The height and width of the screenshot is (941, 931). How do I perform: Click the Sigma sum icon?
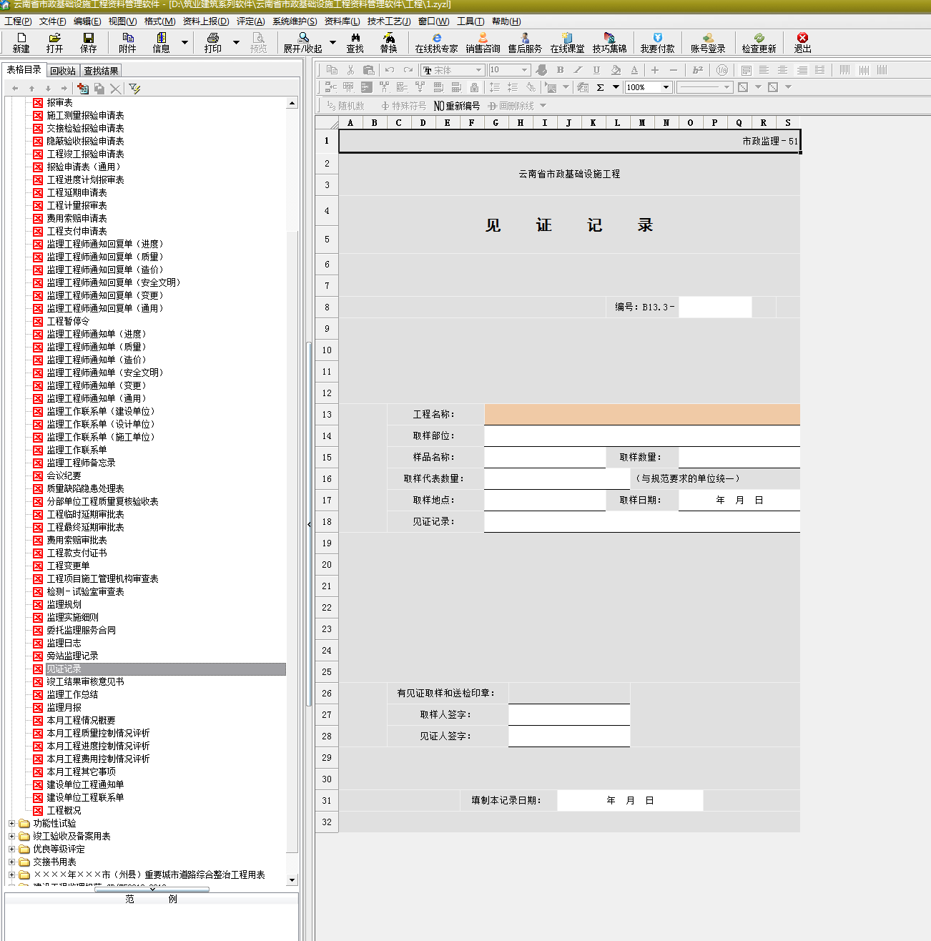click(x=600, y=87)
